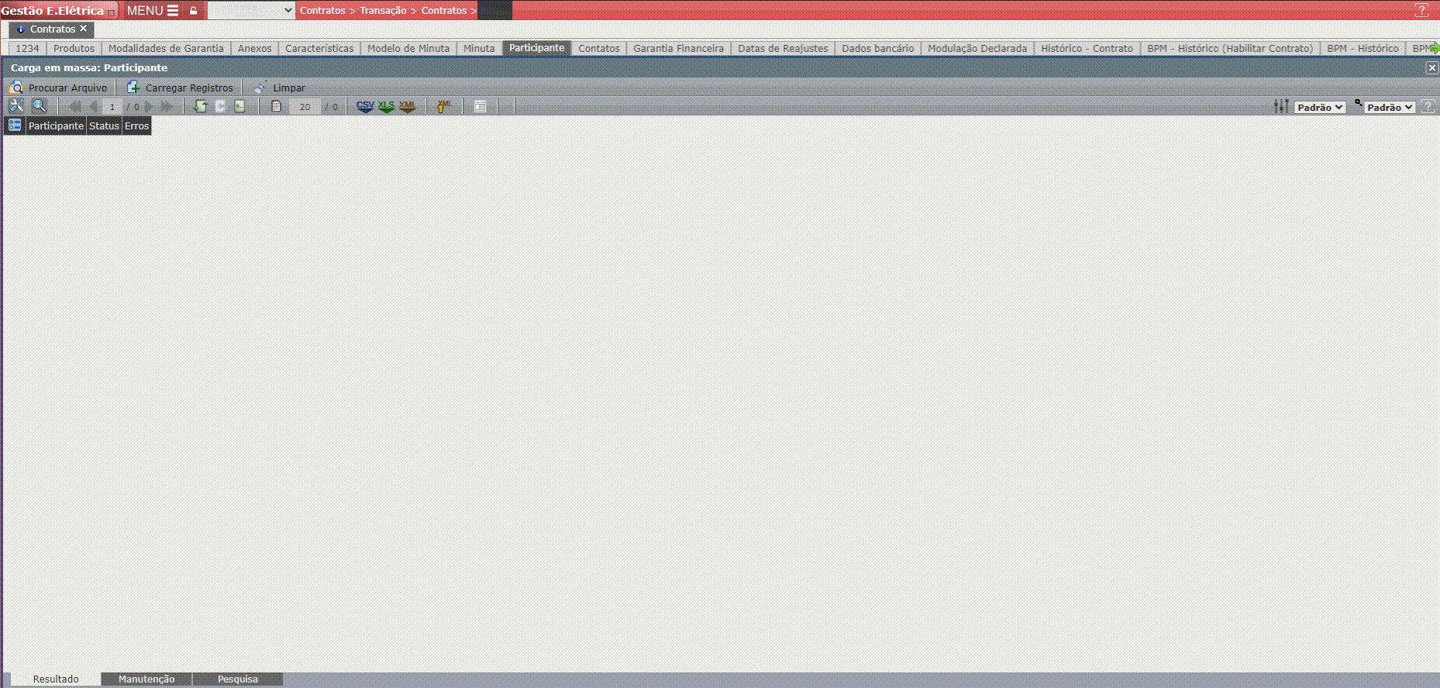Click the green refresh arrows icon
The width and height of the screenshot is (1440, 688).
coord(201,106)
